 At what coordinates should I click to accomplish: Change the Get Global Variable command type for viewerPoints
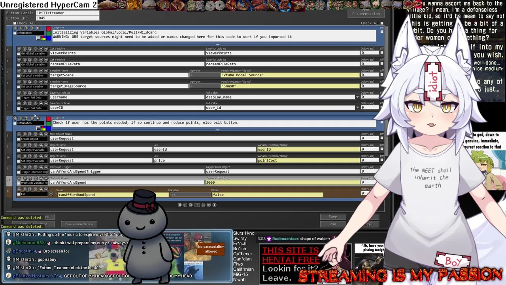click(34, 53)
